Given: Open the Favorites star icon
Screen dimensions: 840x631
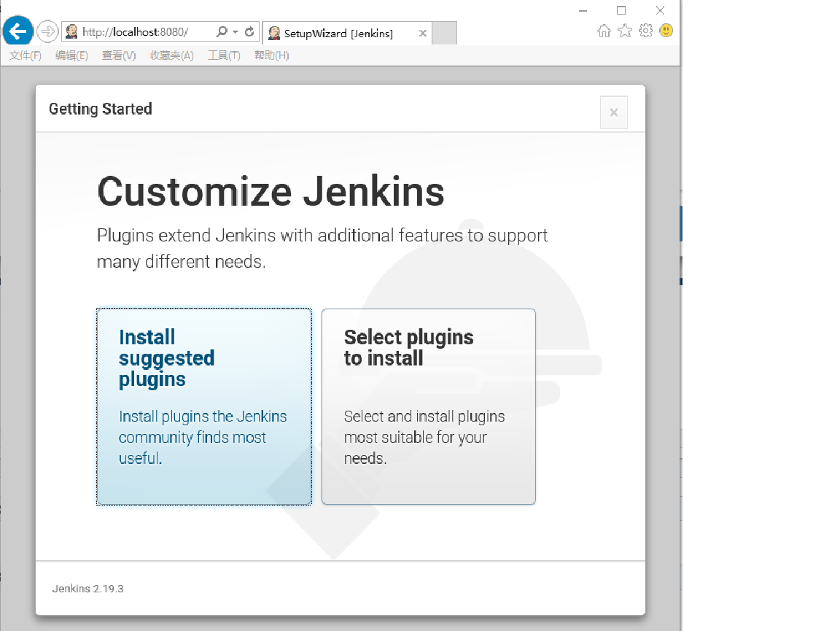Looking at the screenshot, I should click(625, 31).
